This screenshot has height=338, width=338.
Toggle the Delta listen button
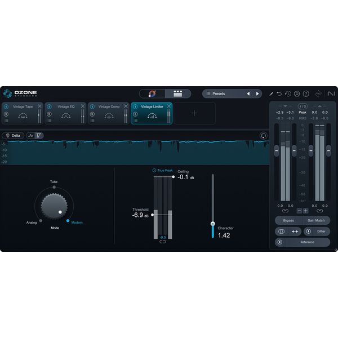tap(13, 136)
